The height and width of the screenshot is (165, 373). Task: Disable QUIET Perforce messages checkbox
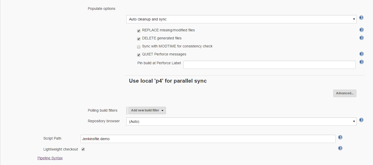tap(139, 55)
